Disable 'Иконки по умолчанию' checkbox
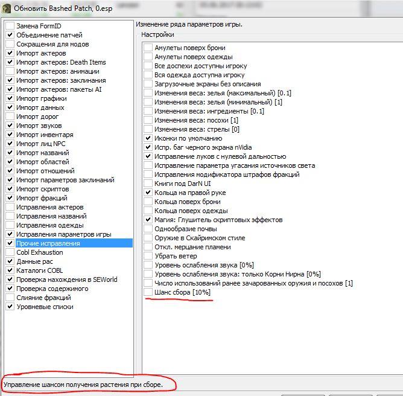Viewport: 403px width, 396px height. click(x=148, y=138)
